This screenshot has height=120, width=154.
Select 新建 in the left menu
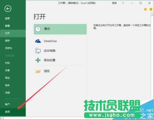(7, 26)
